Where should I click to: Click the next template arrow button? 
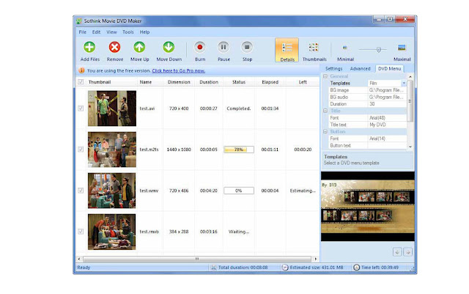[407, 252]
